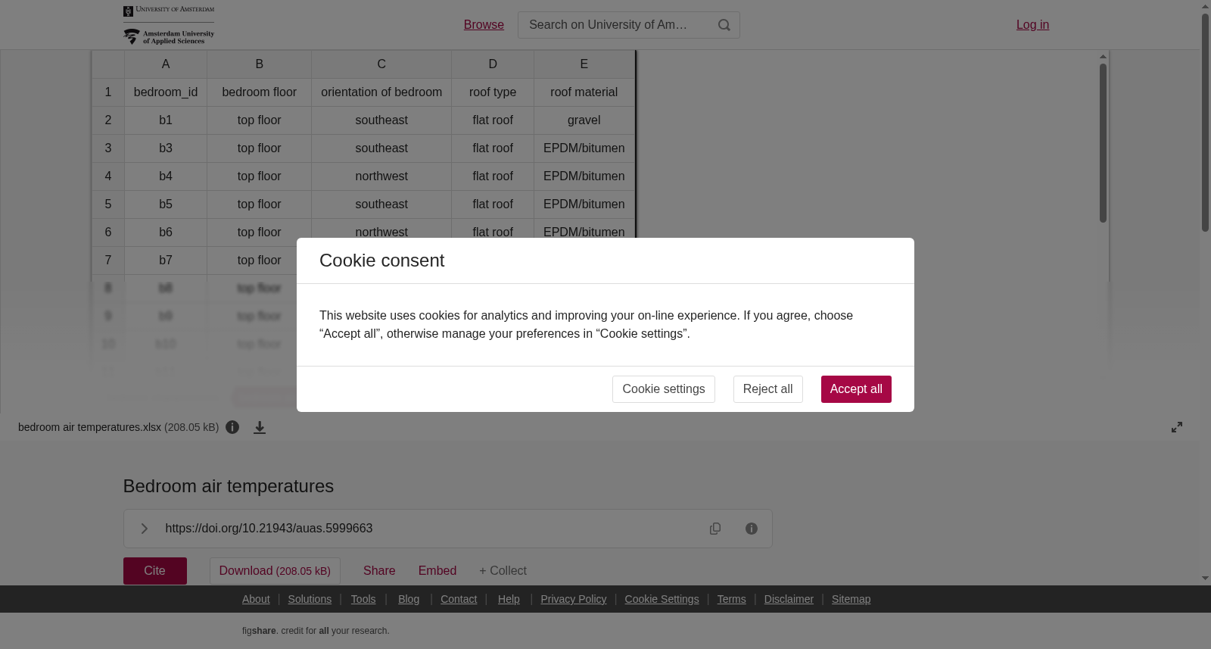Open Terms footer link
The width and height of the screenshot is (1211, 649).
coord(731,599)
